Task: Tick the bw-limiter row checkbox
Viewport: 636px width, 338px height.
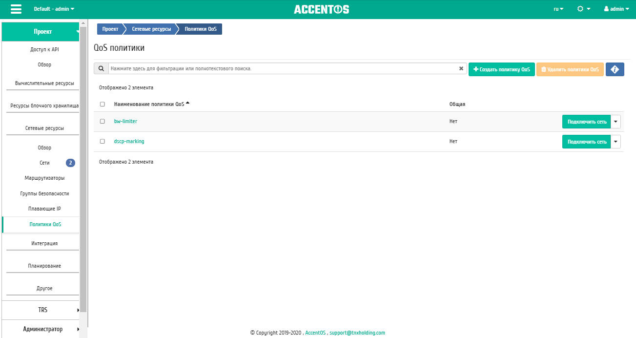Action: point(103,121)
